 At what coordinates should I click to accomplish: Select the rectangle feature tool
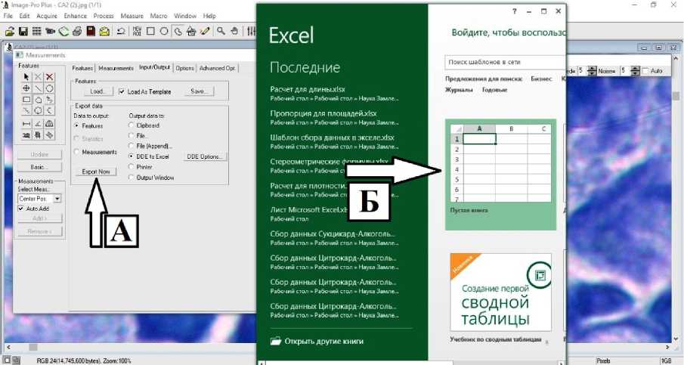click(x=26, y=100)
